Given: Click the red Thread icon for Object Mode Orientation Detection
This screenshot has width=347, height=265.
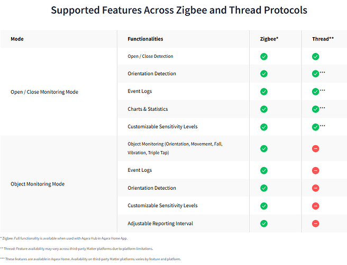Looking at the screenshot, I should click(x=315, y=188).
